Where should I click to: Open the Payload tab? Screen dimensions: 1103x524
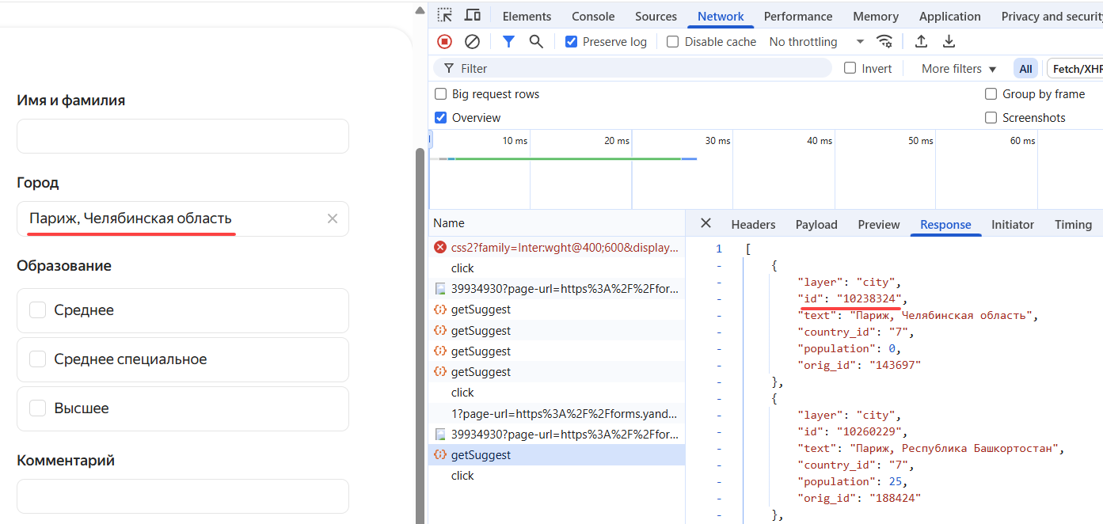point(816,225)
